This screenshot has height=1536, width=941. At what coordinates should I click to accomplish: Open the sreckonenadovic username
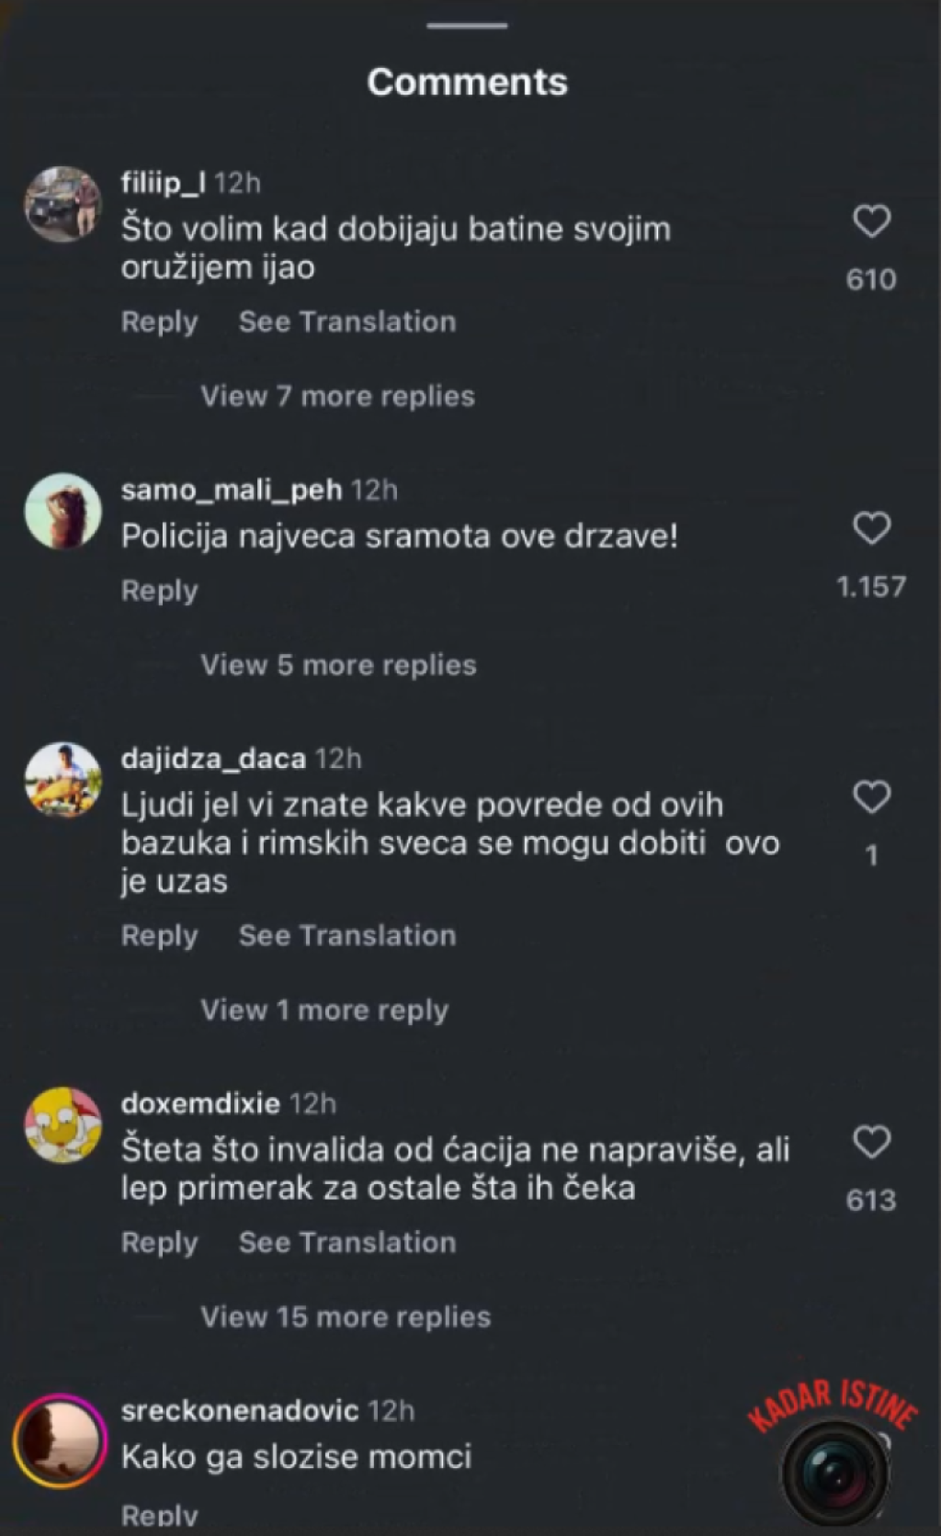tap(240, 1410)
